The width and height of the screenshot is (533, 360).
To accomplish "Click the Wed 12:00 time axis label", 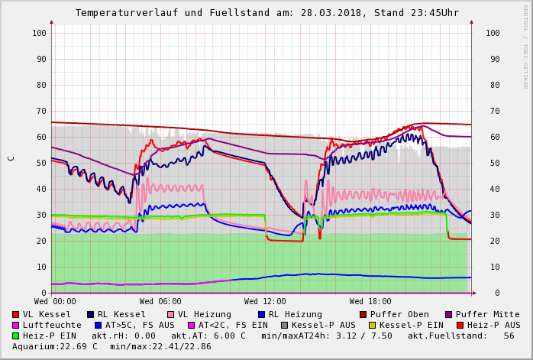I will coord(265,302).
